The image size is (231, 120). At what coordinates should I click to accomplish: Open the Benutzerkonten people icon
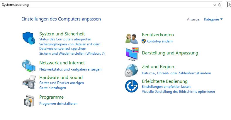coord(132,39)
